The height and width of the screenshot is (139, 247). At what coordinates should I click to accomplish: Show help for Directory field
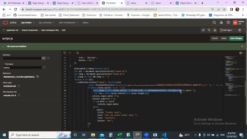pos(48,58)
